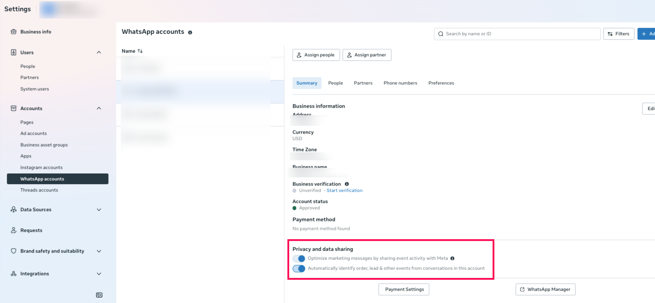The image size is (655, 303).
Task: Focus the Search by name or ID field
Action: tap(517, 34)
